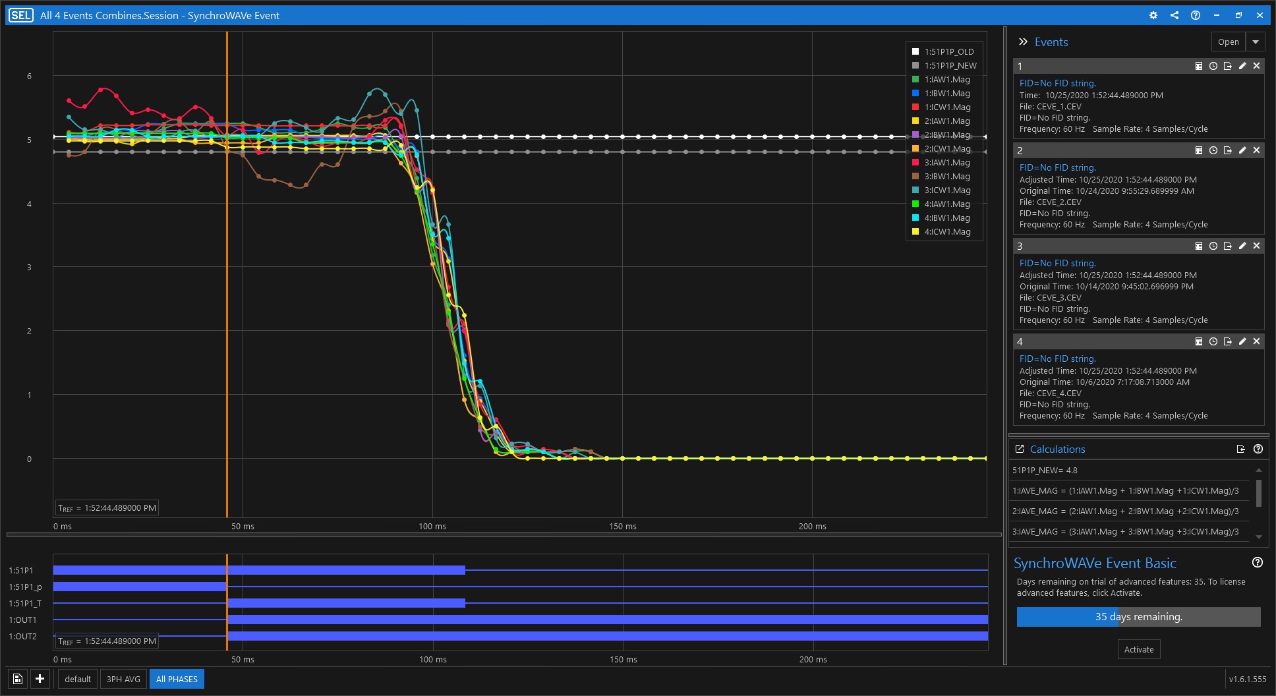Switch to the default tab
The height and width of the screenshot is (696, 1276).
[78, 679]
